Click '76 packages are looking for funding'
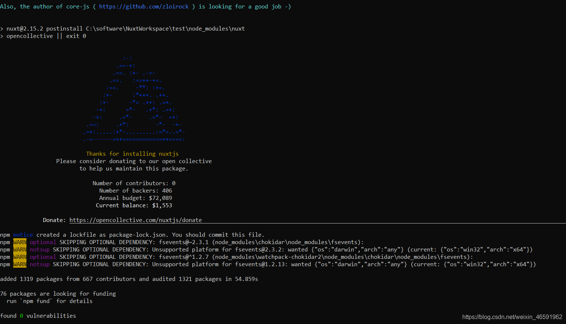 coord(58,294)
